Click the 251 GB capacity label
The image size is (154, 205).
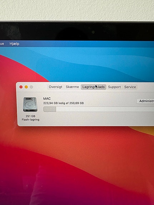(30, 116)
